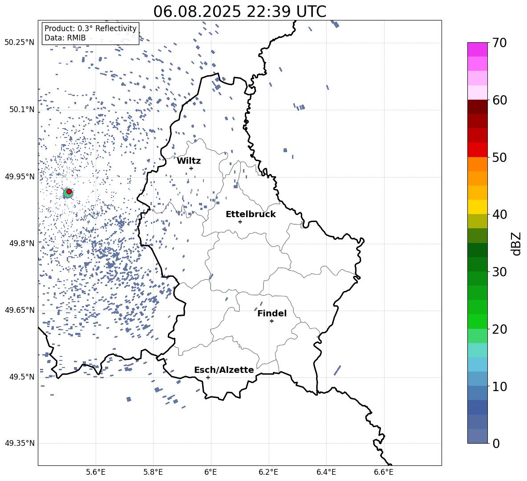Click the Data: RMIB text

[x=65, y=38]
